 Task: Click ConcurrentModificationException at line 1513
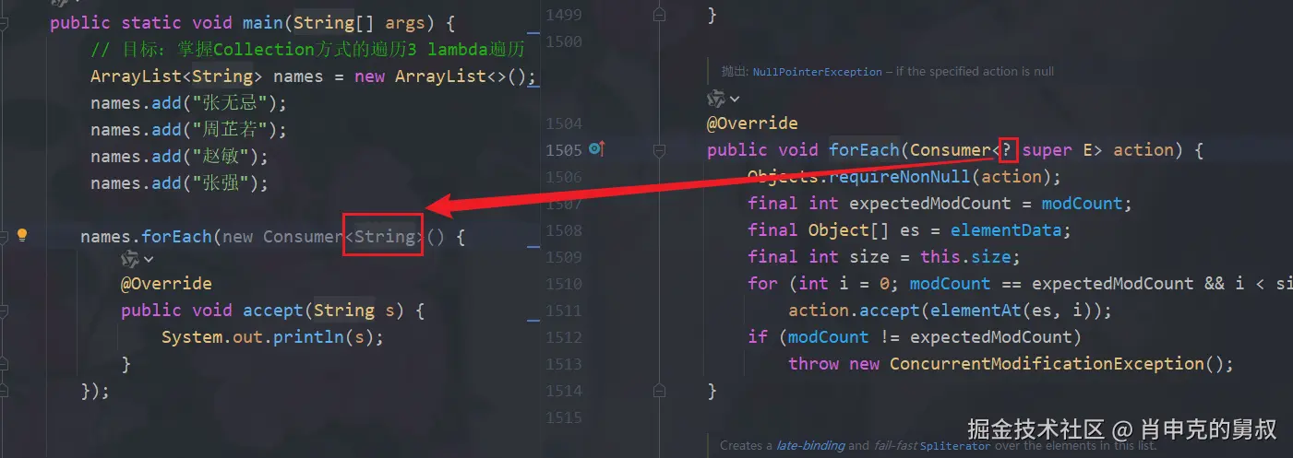coord(1048,363)
